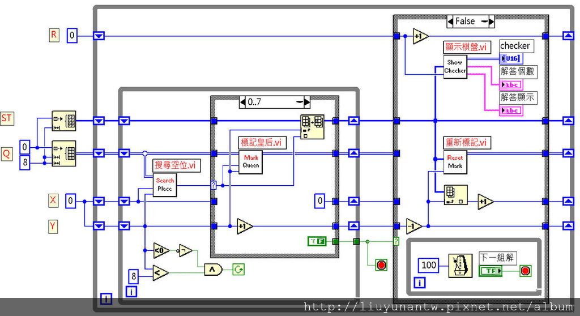Select the 標記皇后.vi label
Screen dimensions: 580x316
click(x=262, y=142)
